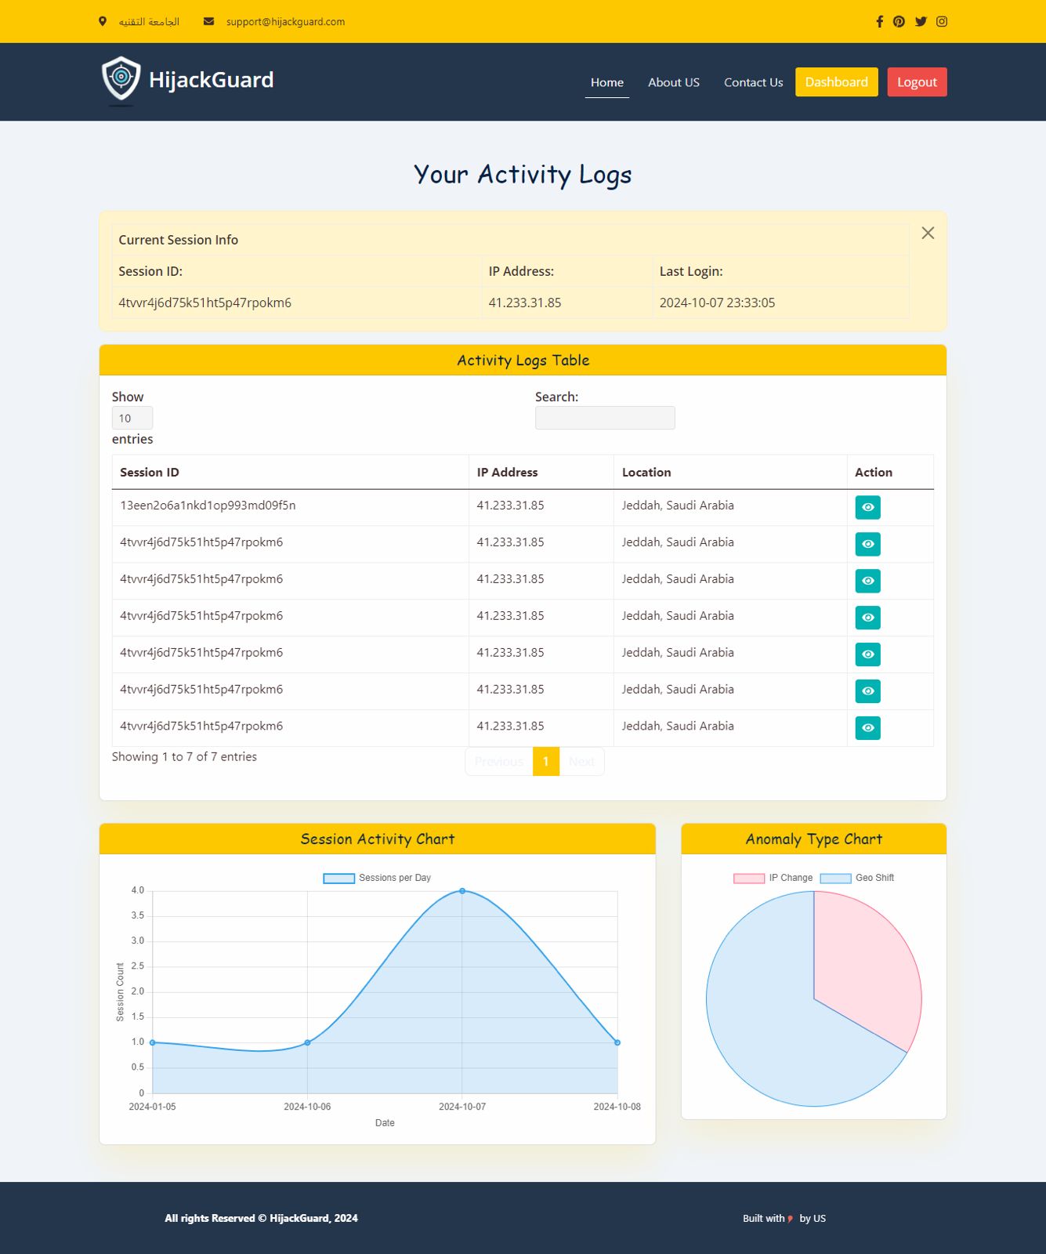Image resolution: width=1046 pixels, height=1254 pixels.
Task: Toggle IP Change legend in pie chart
Action: pos(773,878)
